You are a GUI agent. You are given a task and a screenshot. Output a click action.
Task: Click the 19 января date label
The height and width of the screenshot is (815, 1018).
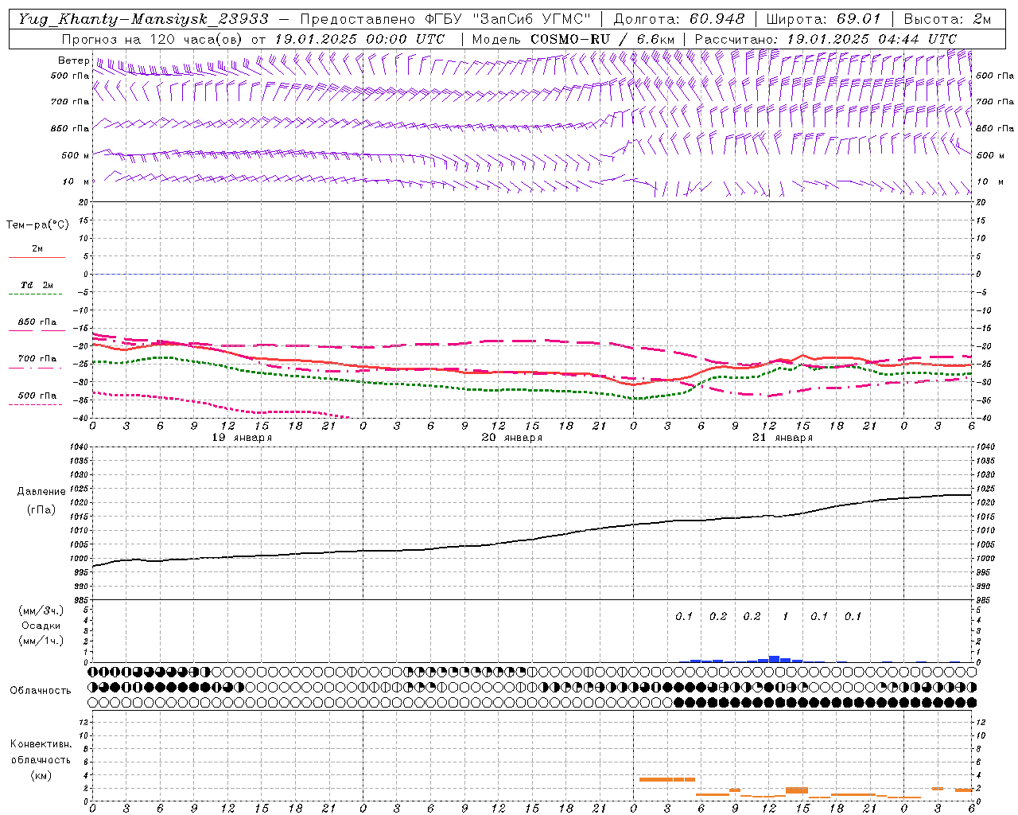pyautogui.click(x=242, y=438)
